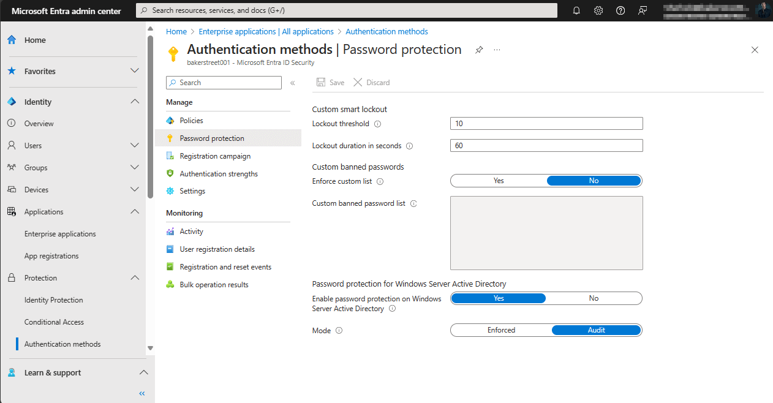Open User registration details via its icon
773x403 pixels.
point(170,249)
